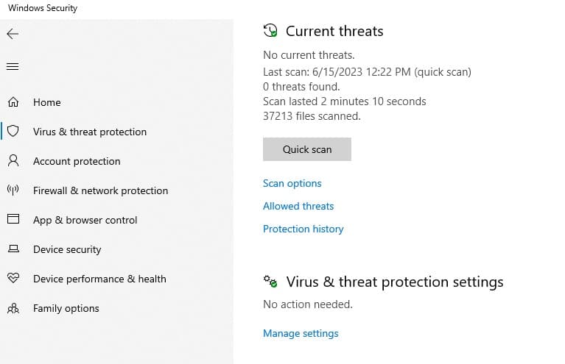Click the Firewall & network antenna icon
Viewport: 565px width, 364px height.
13,190
